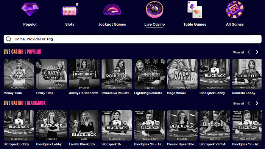Show all Live Casino Blackjack games
Viewport: 265px width, 149px height.
pyautogui.click(x=238, y=103)
